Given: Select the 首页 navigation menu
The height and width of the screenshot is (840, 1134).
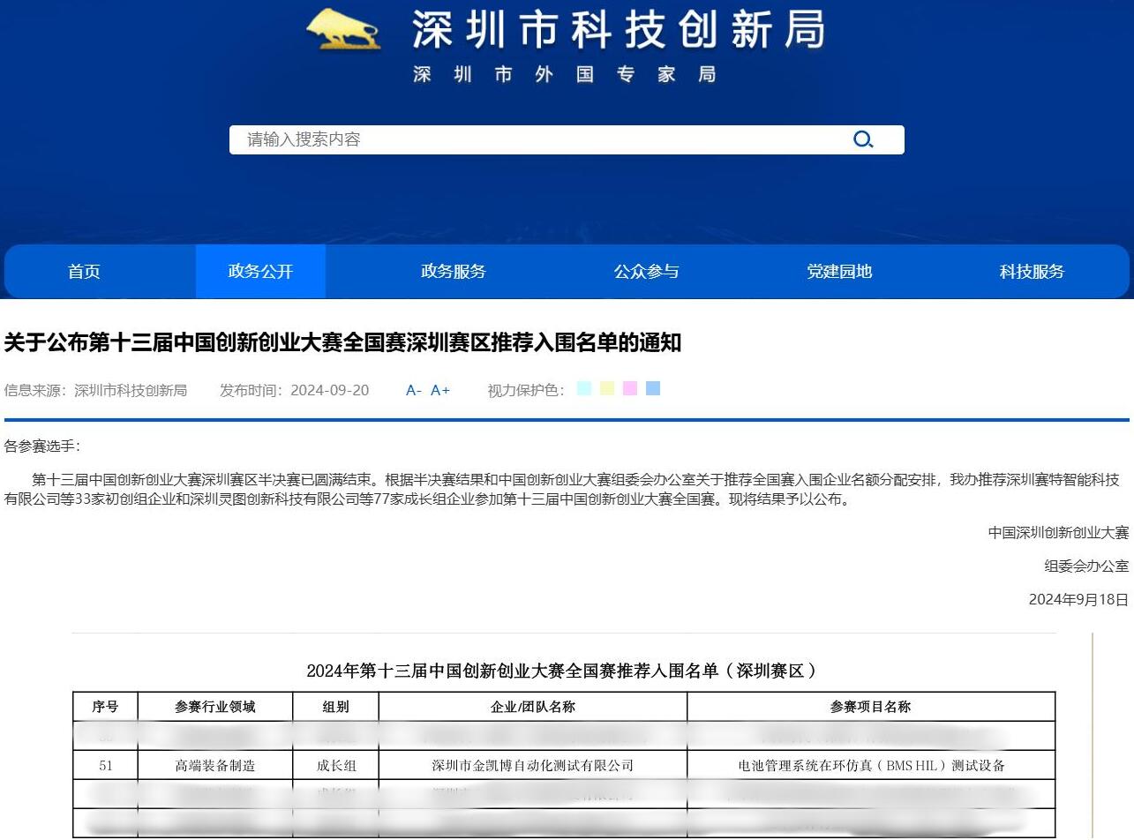Looking at the screenshot, I should click(84, 272).
